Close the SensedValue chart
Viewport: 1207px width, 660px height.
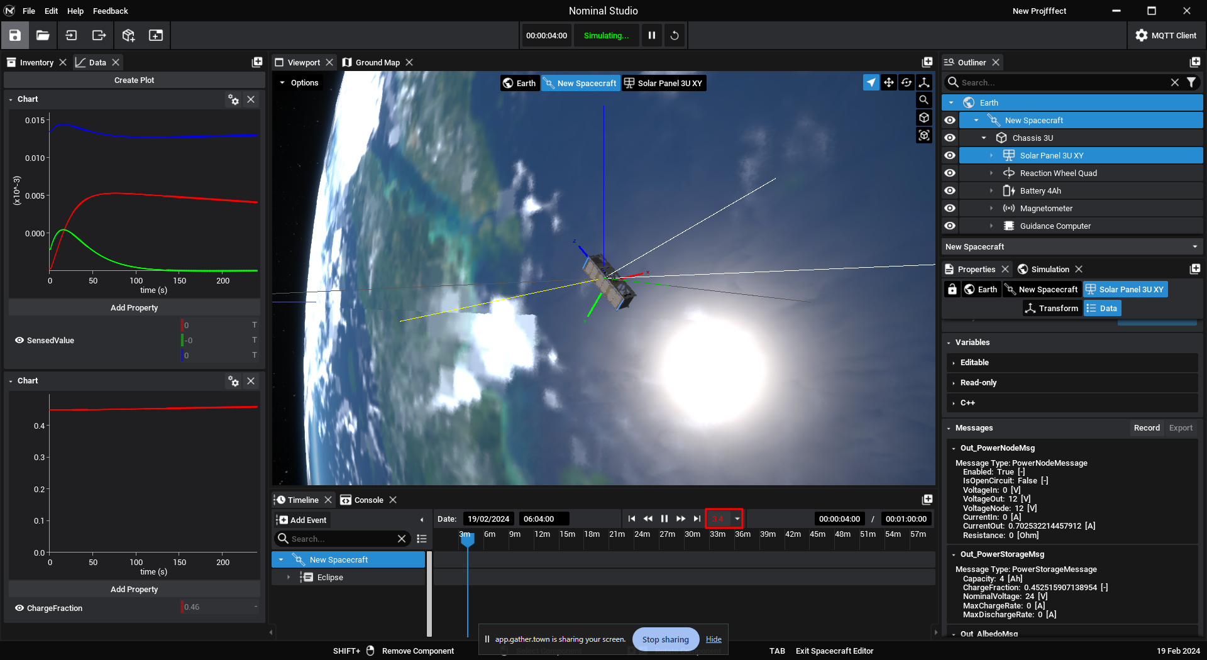[x=251, y=99]
